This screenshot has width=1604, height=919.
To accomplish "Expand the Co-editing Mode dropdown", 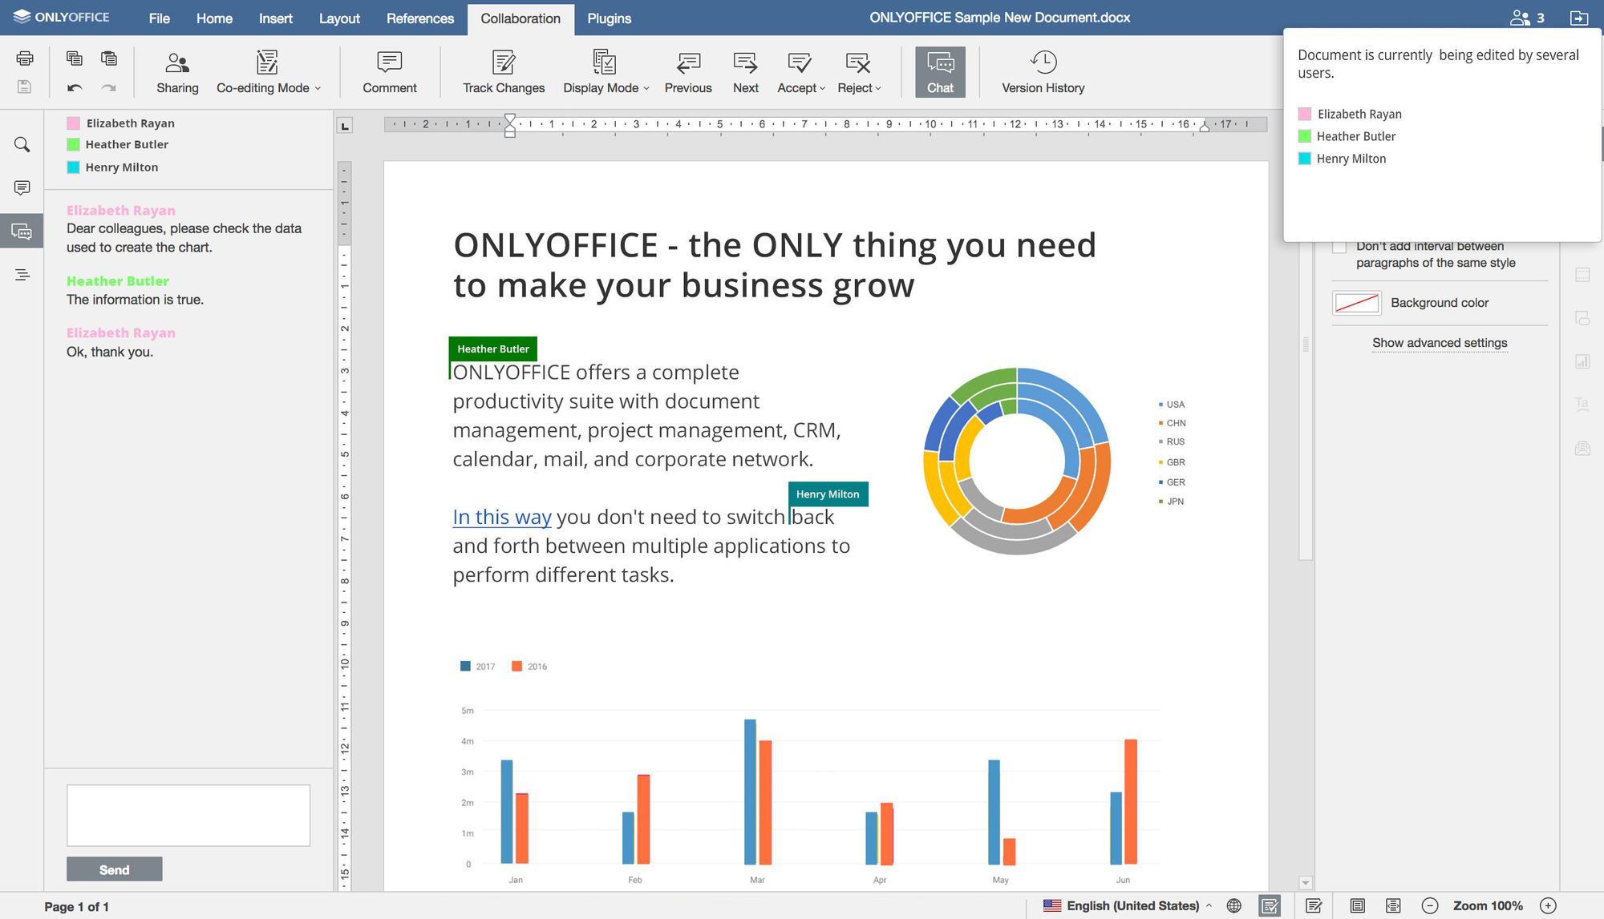I will click(x=319, y=88).
